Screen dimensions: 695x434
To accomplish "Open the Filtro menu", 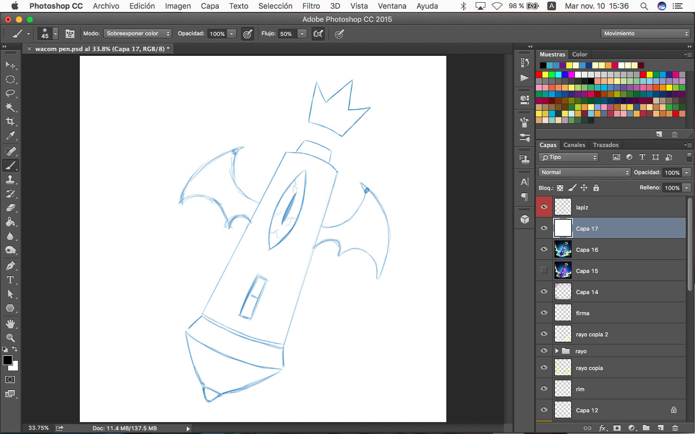I will click(x=311, y=6).
